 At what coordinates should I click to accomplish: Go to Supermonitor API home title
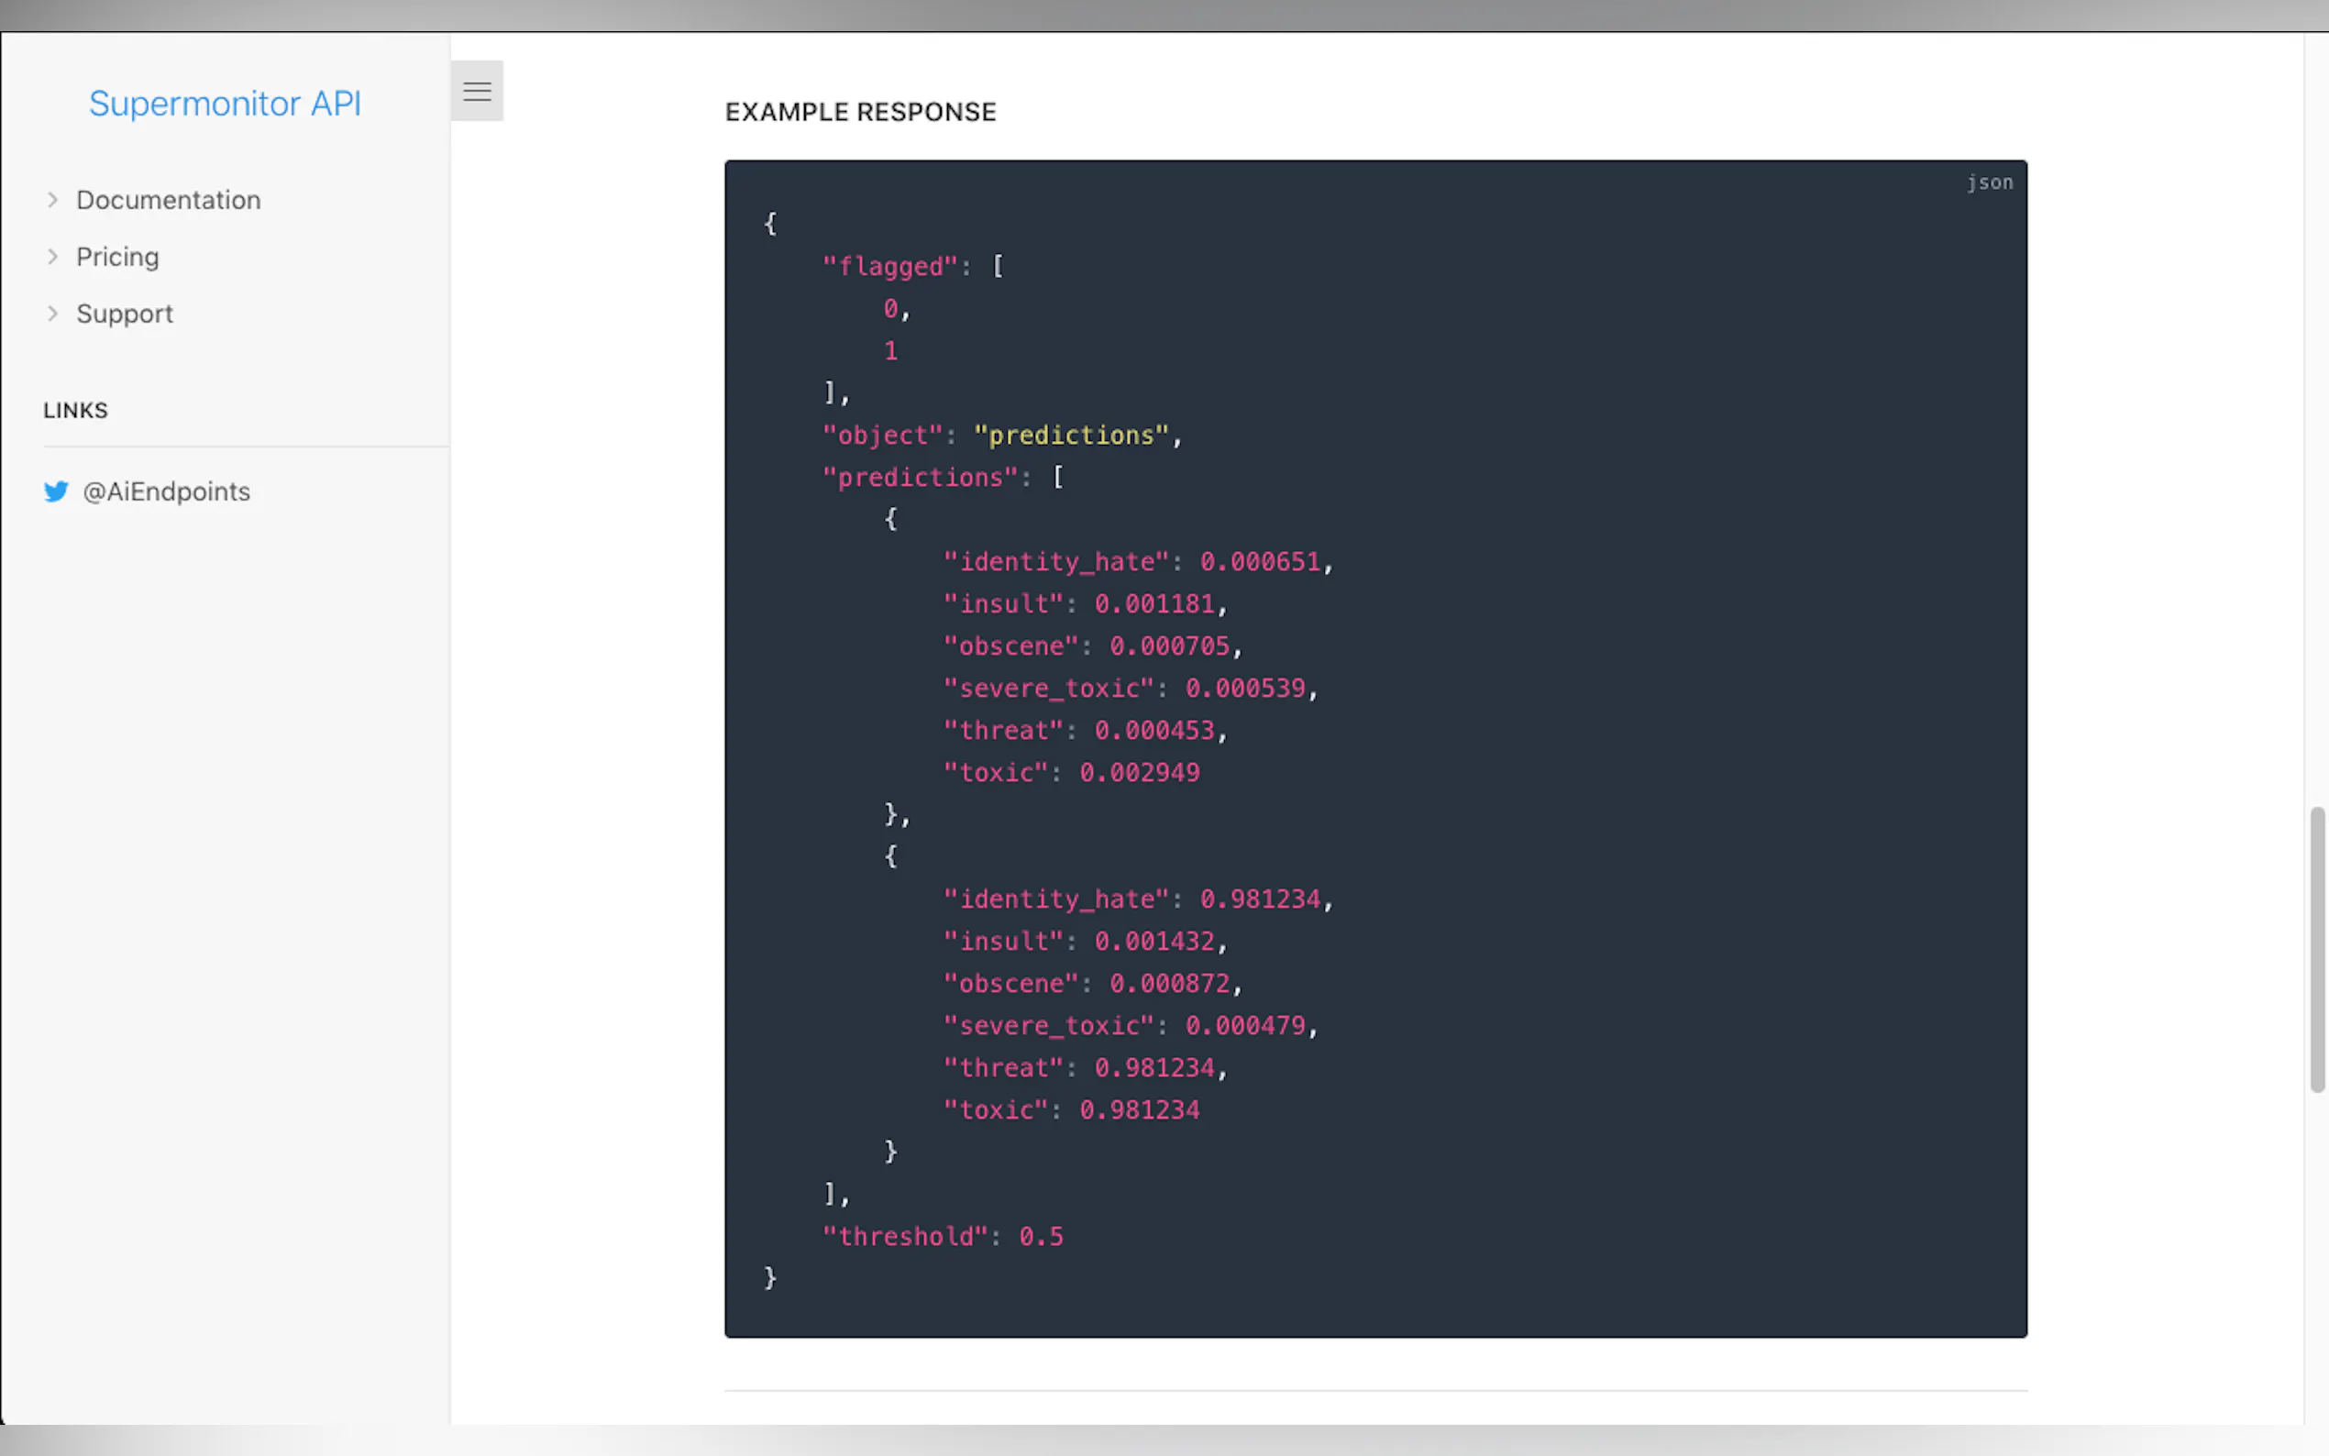coord(225,103)
